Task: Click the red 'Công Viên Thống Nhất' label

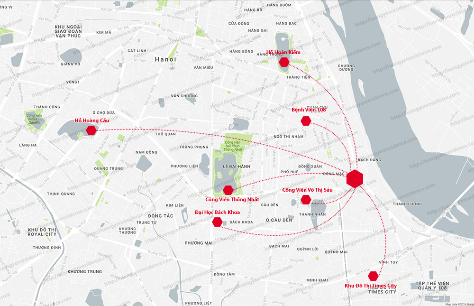Action: tap(232, 199)
